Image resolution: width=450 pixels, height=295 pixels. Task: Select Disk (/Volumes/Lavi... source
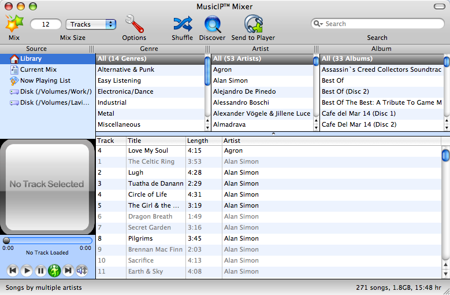click(x=47, y=102)
